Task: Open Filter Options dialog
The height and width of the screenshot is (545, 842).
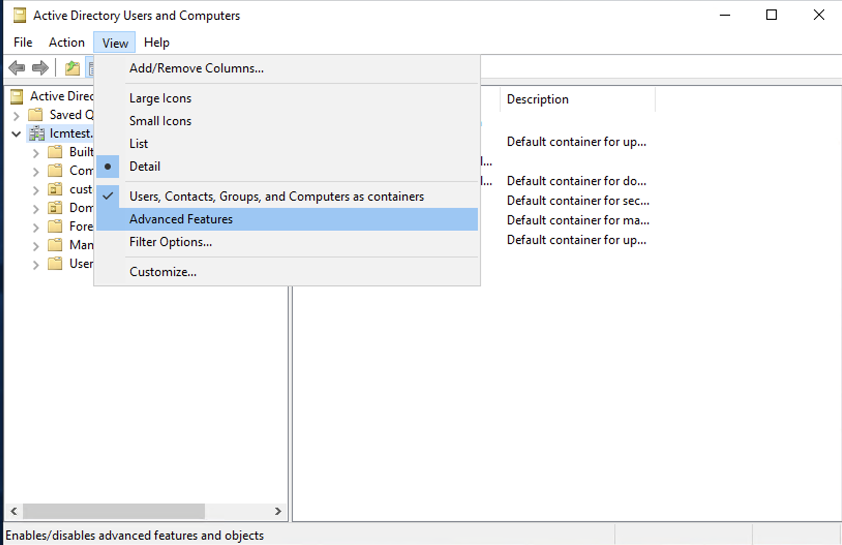Action: click(x=171, y=242)
